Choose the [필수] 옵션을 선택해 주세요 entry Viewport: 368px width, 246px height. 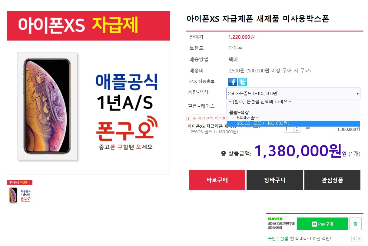pyautogui.click(x=293, y=102)
